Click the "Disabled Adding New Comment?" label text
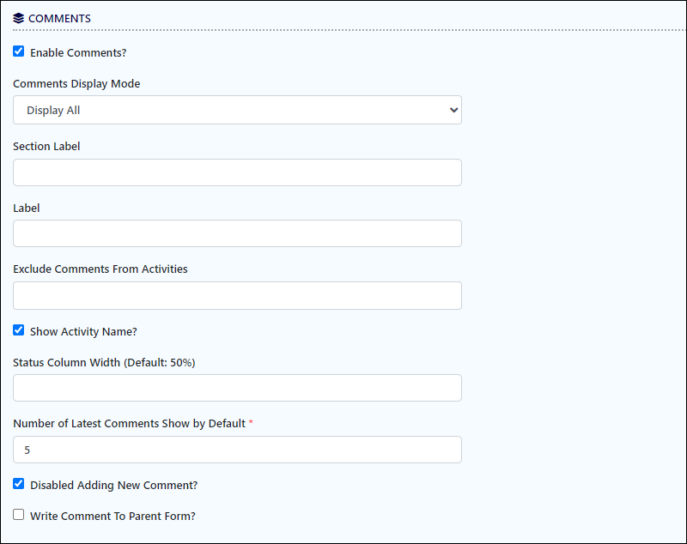The height and width of the screenshot is (544, 687). (x=114, y=485)
